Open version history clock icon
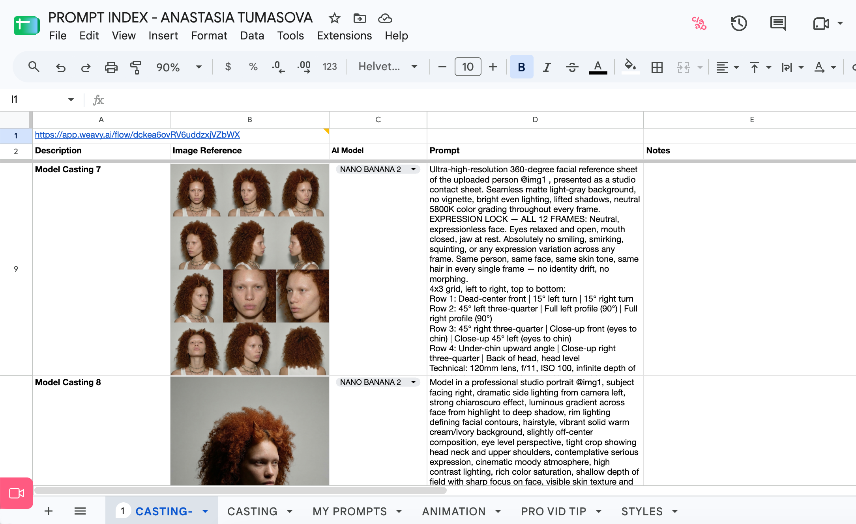Screen dimensions: 856x524 pyautogui.click(x=739, y=24)
